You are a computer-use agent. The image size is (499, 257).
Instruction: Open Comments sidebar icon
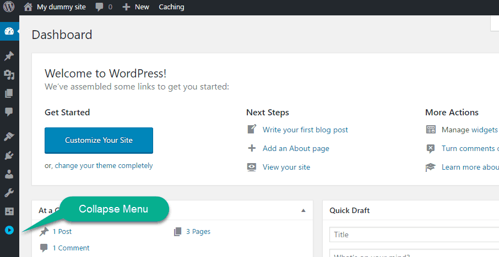tap(9, 111)
